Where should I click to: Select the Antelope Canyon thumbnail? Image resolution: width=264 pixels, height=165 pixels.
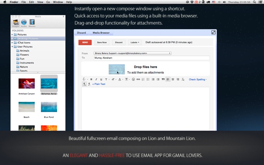coord(27,83)
